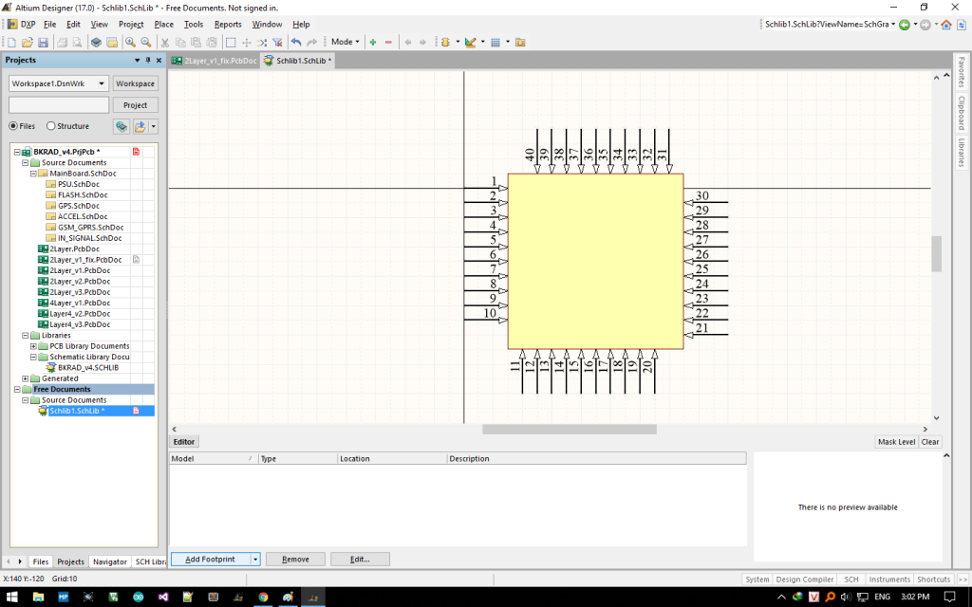Collapse the Libraries folder in tree
The image size is (972, 607).
(26, 335)
